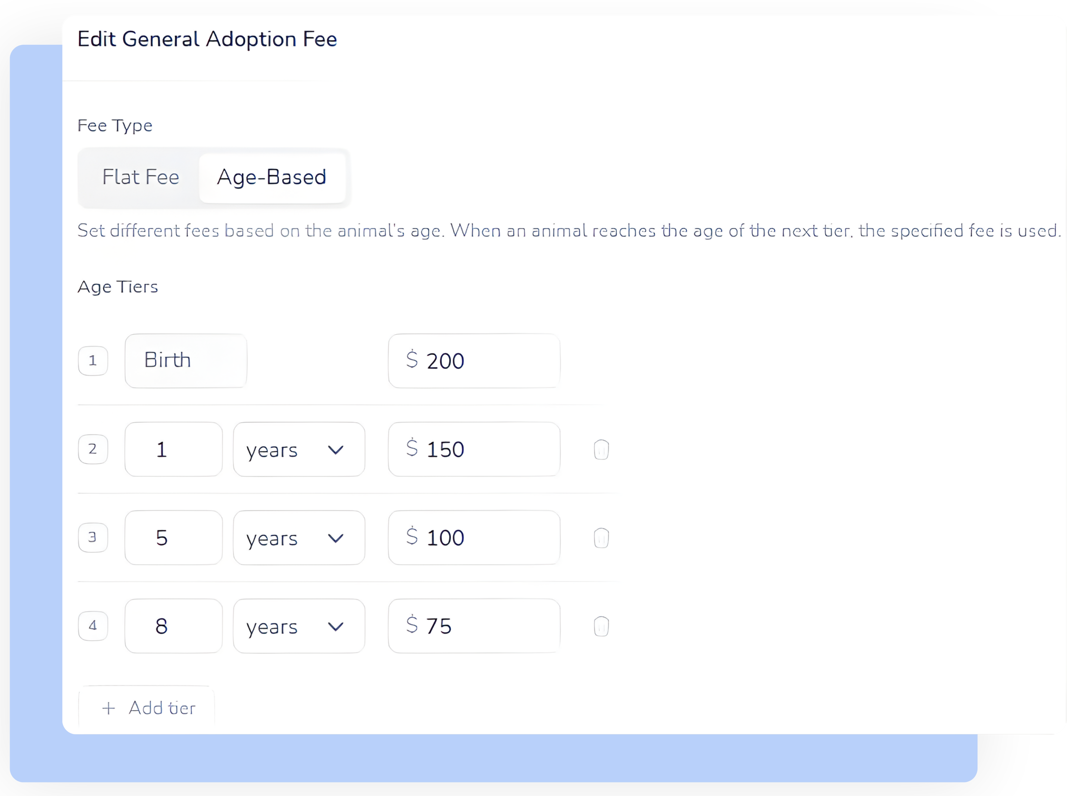This screenshot has width=1081, height=796.
Task: Click the $200 fee field
Action: pyautogui.click(x=474, y=361)
